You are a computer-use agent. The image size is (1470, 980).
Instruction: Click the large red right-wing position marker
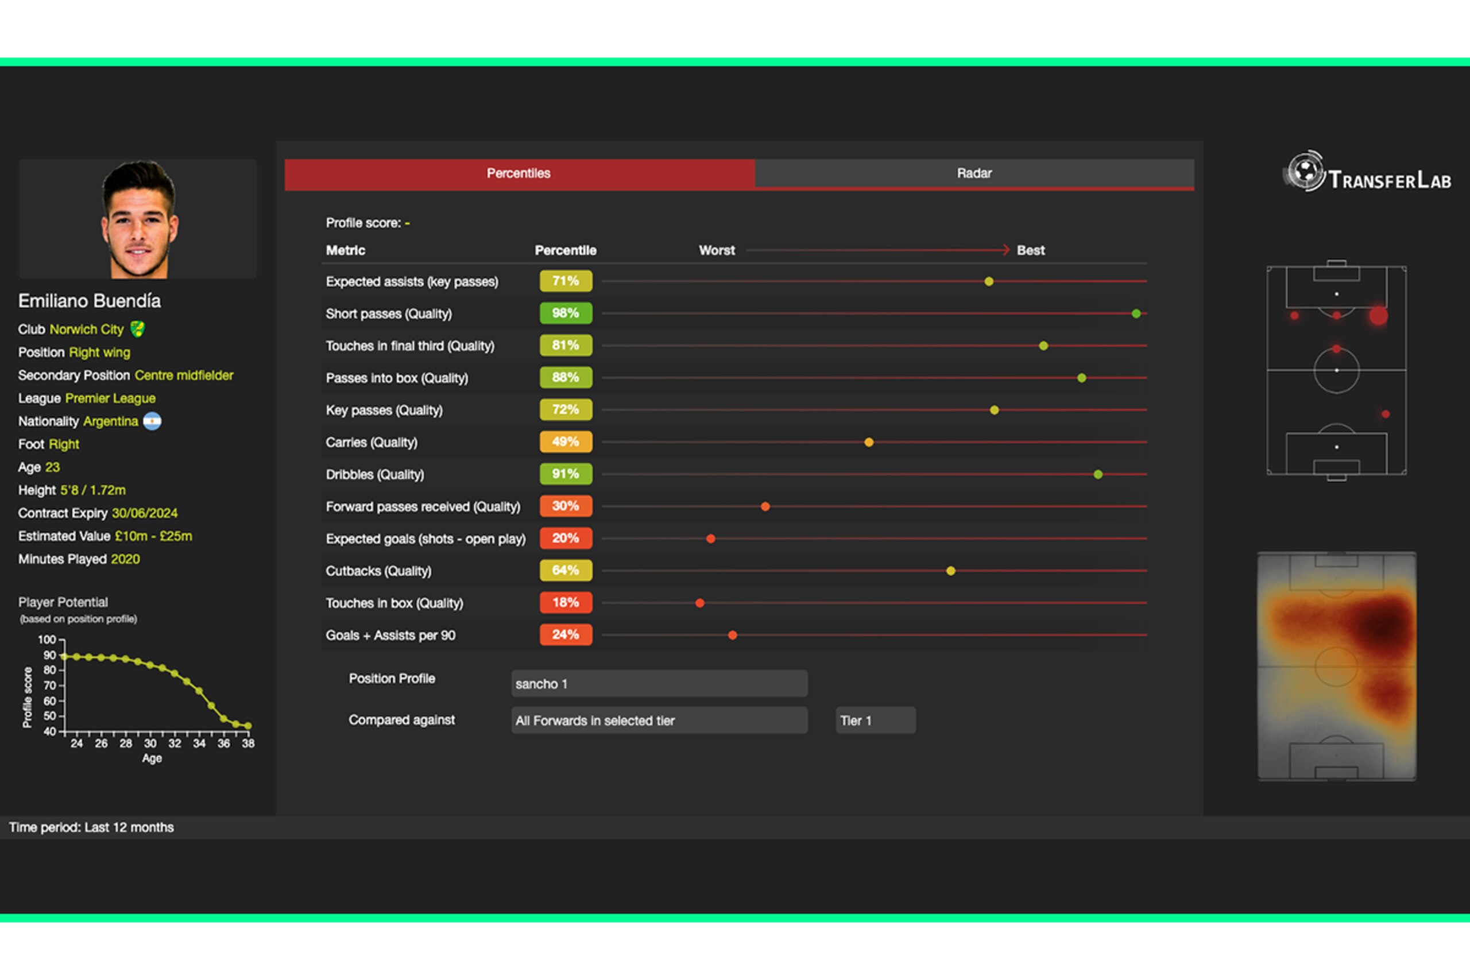pos(1378,316)
